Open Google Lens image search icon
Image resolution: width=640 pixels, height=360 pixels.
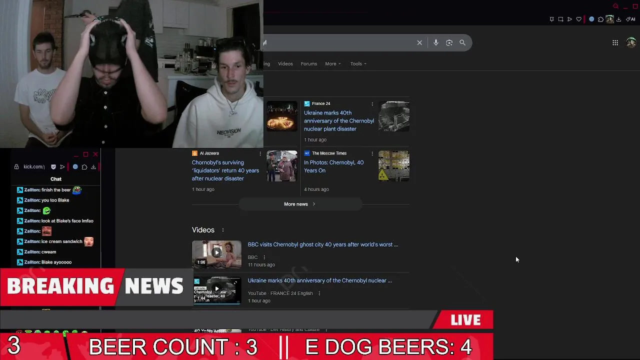pos(449,42)
